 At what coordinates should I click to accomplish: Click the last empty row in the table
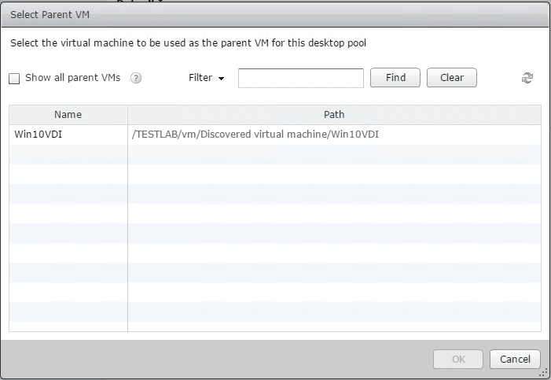275,326
